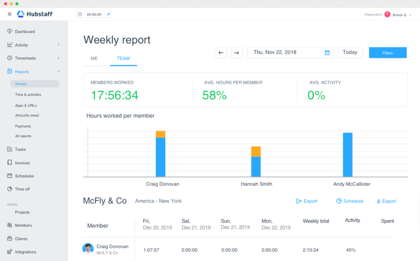The height and width of the screenshot is (261, 420).
Task: Click the Invoices sidebar icon
Action: click(x=10, y=163)
